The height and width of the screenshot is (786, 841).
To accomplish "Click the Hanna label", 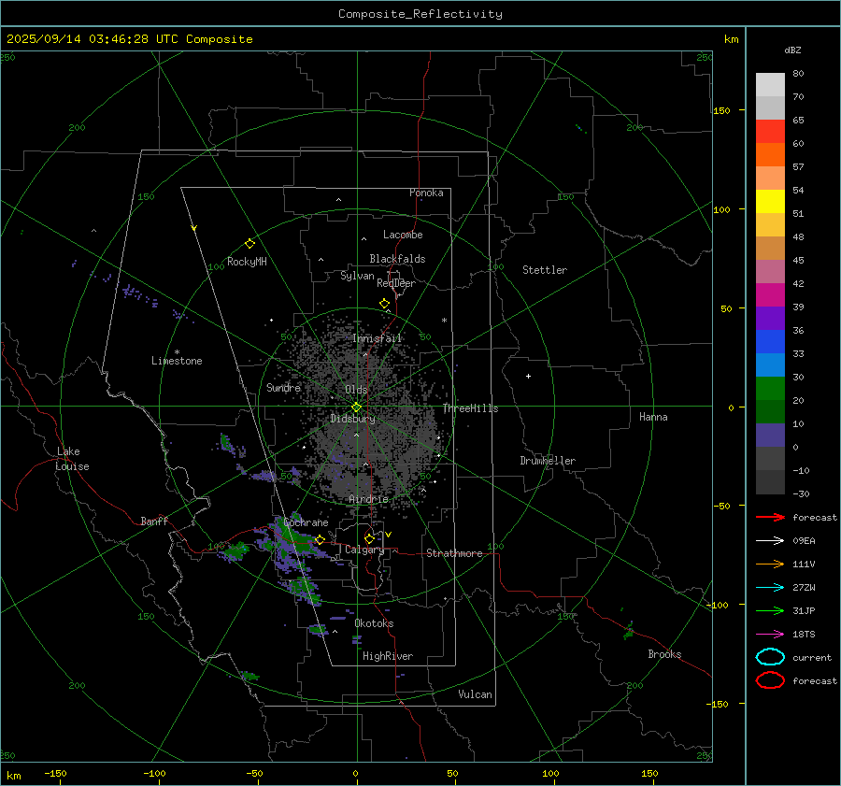I will coord(653,417).
